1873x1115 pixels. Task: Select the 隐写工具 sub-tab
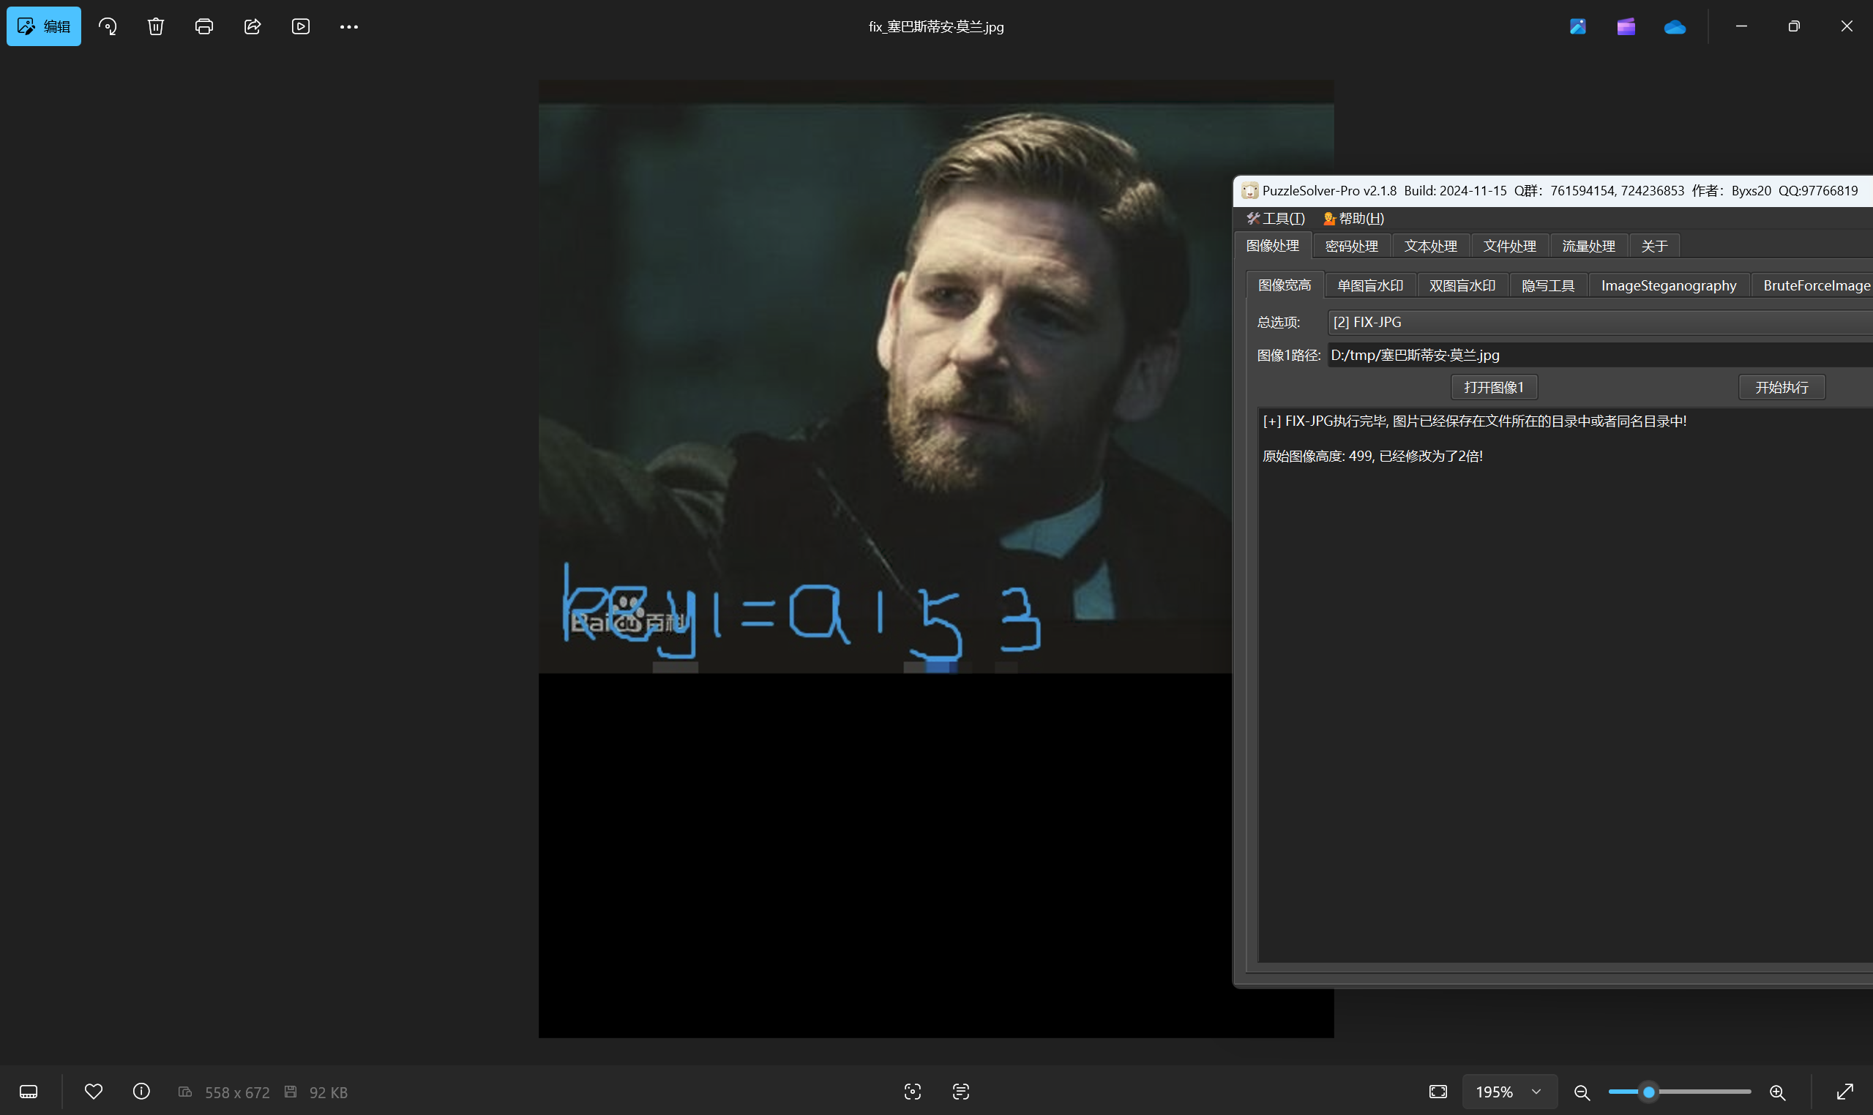pos(1547,285)
